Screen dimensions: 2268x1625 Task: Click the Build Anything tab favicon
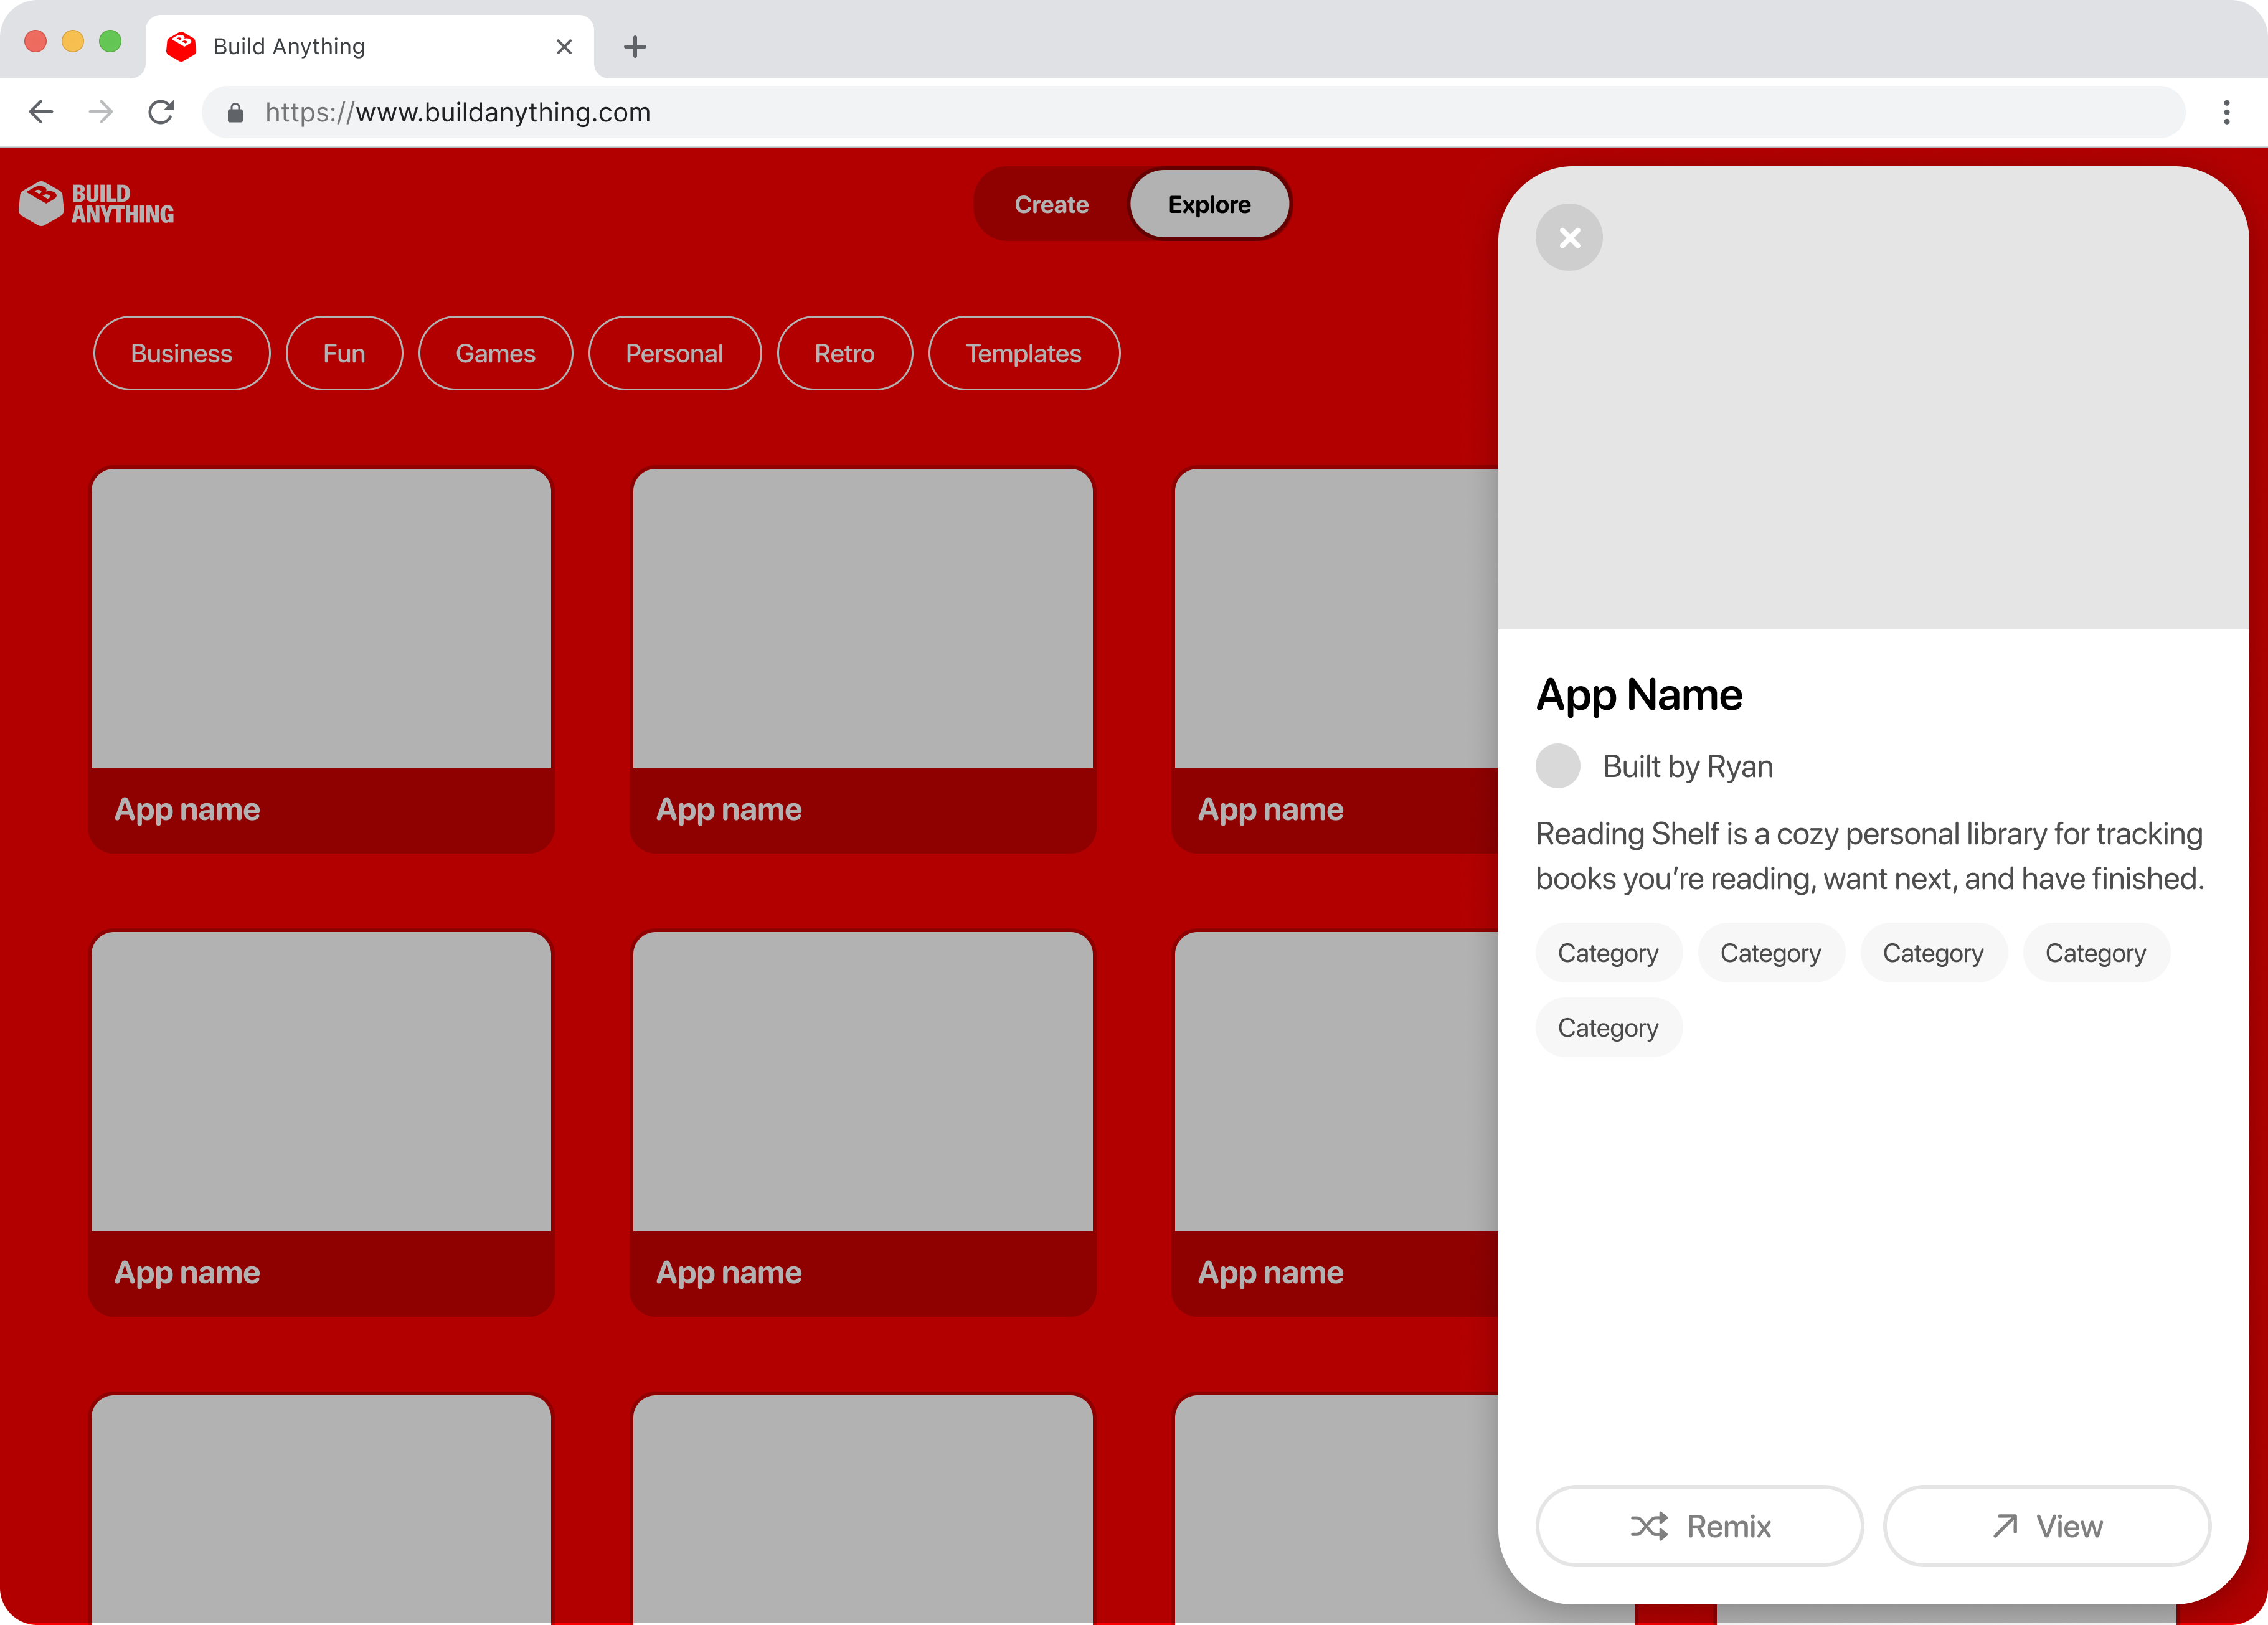[x=181, y=47]
